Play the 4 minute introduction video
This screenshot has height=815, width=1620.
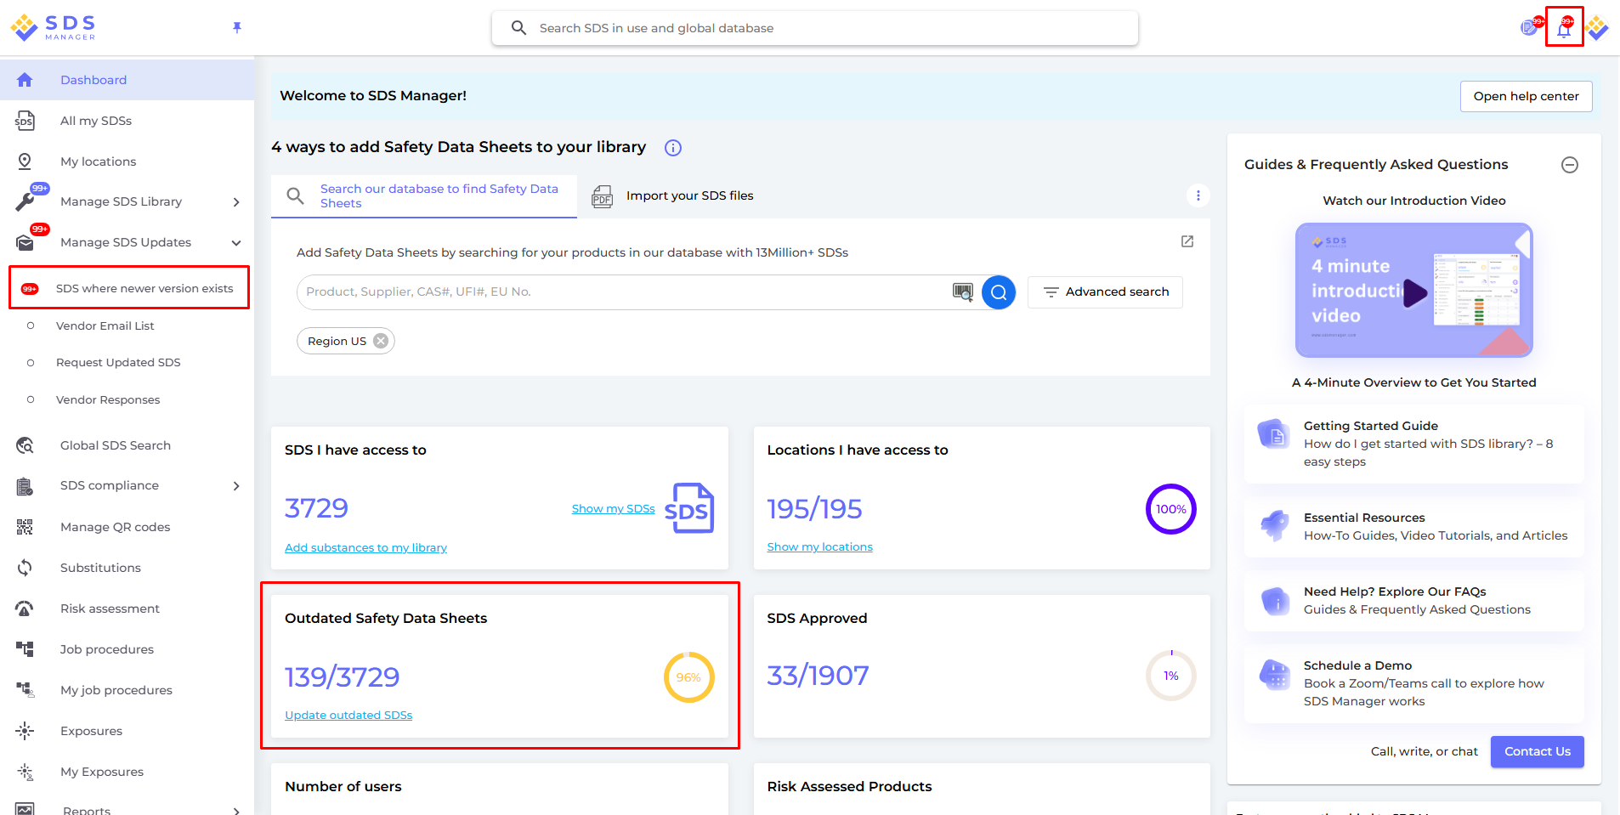pos(1413,291)
